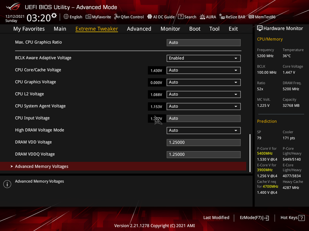Edit the DRAM VDD Voltage field
The width and height of the screenshot is (309, 231).
pyautogui.click(x=203, y=142)
